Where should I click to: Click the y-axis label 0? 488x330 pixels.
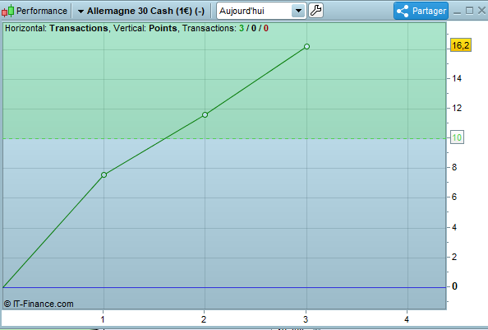[454, 286]
